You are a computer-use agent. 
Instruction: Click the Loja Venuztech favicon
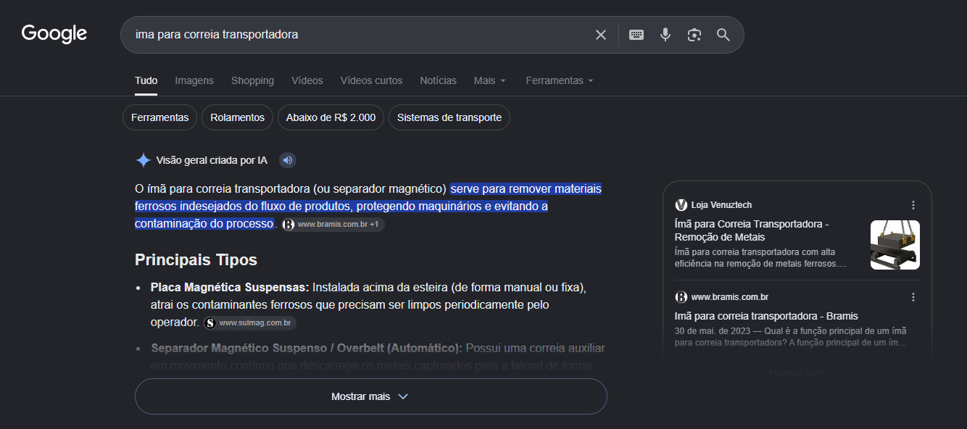pyautogui.click(x=681, y=205)
